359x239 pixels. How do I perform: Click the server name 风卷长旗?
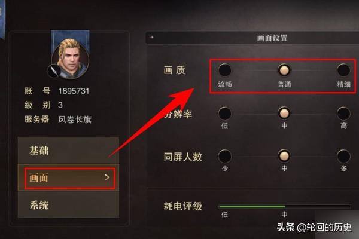(x=75, y=119)
